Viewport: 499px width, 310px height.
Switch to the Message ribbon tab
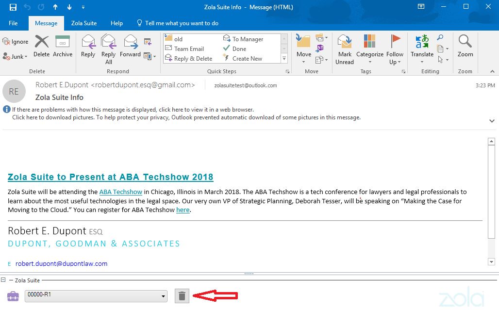pos(46,23)
